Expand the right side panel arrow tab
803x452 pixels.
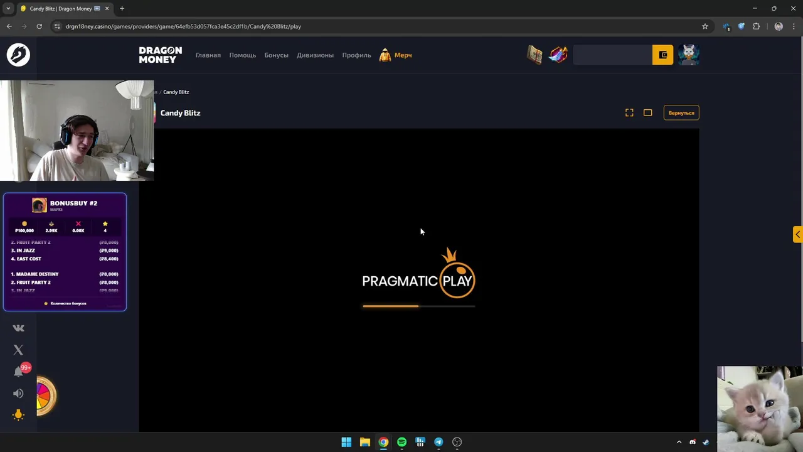tap(797, 234)
